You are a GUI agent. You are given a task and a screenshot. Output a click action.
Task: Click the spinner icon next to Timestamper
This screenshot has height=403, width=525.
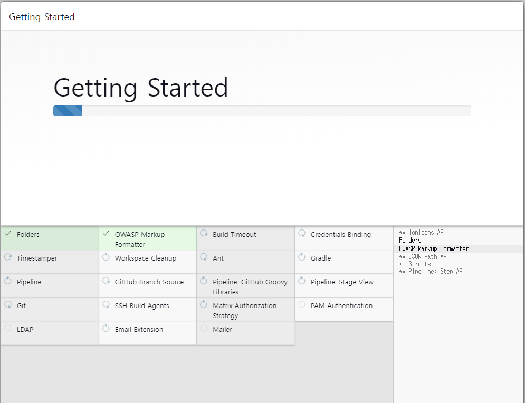pos(8,257)
